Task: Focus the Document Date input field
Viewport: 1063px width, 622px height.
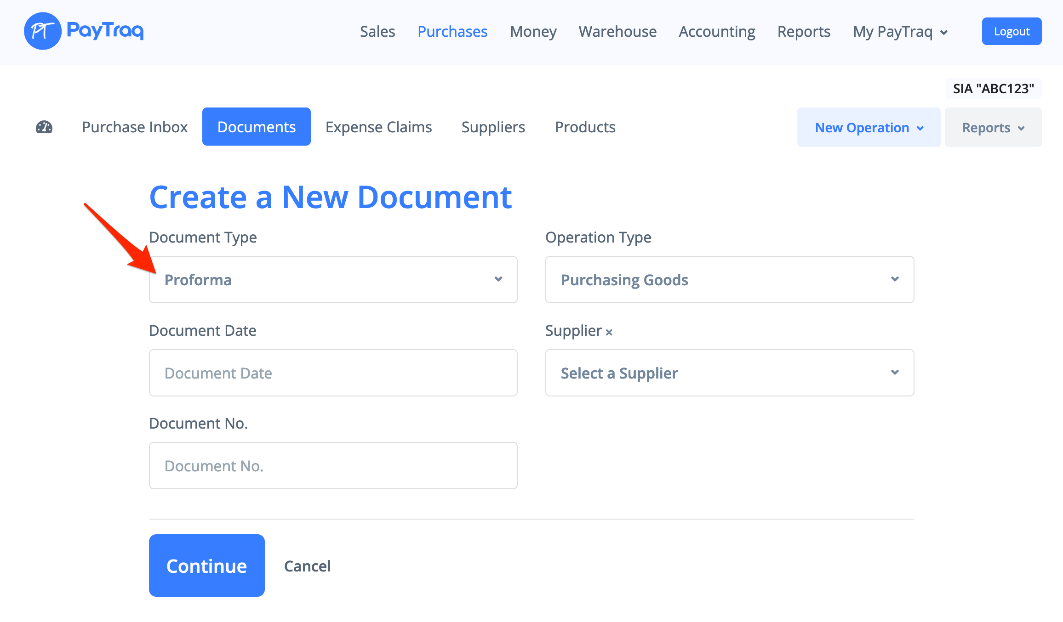Action: [x=333, y=373]
